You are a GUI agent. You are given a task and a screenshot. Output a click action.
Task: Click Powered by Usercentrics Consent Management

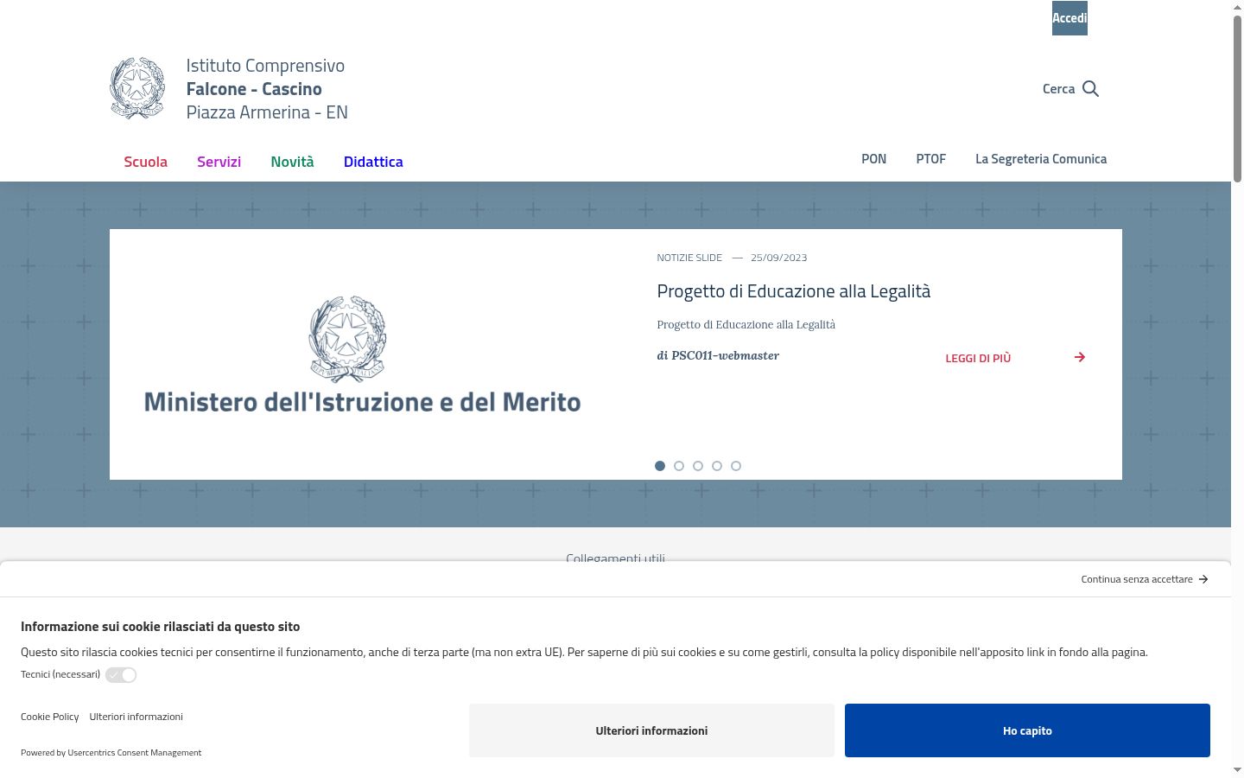click(111, 753)
